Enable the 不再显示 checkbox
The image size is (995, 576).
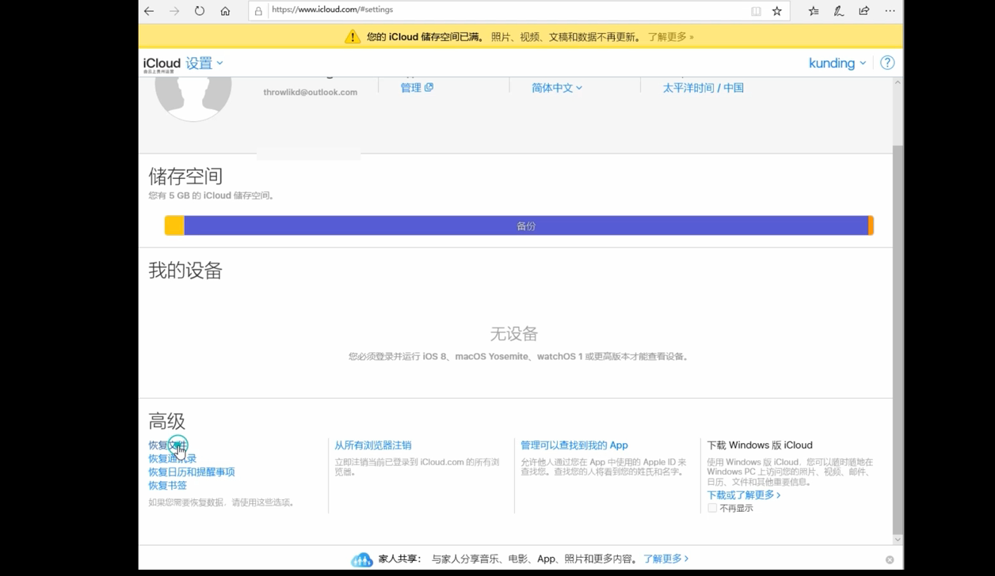click(x=712, y=507)
